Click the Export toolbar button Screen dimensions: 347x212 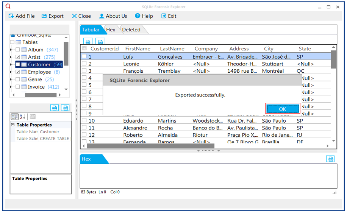click(52, 16)
